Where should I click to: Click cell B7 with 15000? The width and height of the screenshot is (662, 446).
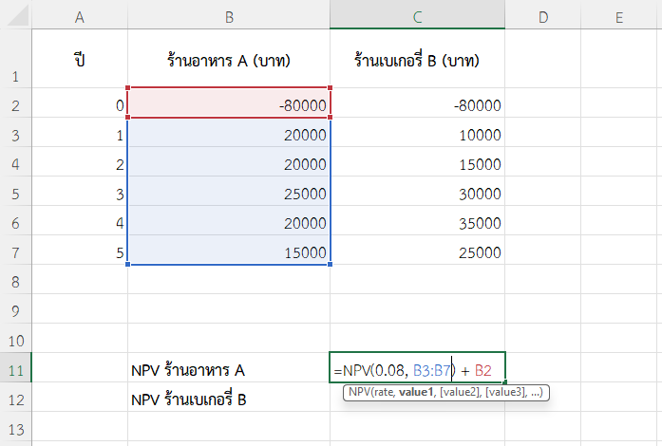(x=229, y=250)
